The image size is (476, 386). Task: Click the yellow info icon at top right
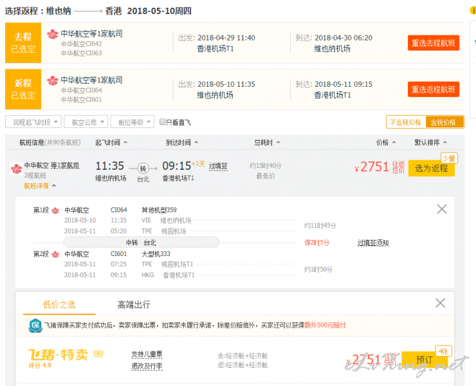coord(473,10)
